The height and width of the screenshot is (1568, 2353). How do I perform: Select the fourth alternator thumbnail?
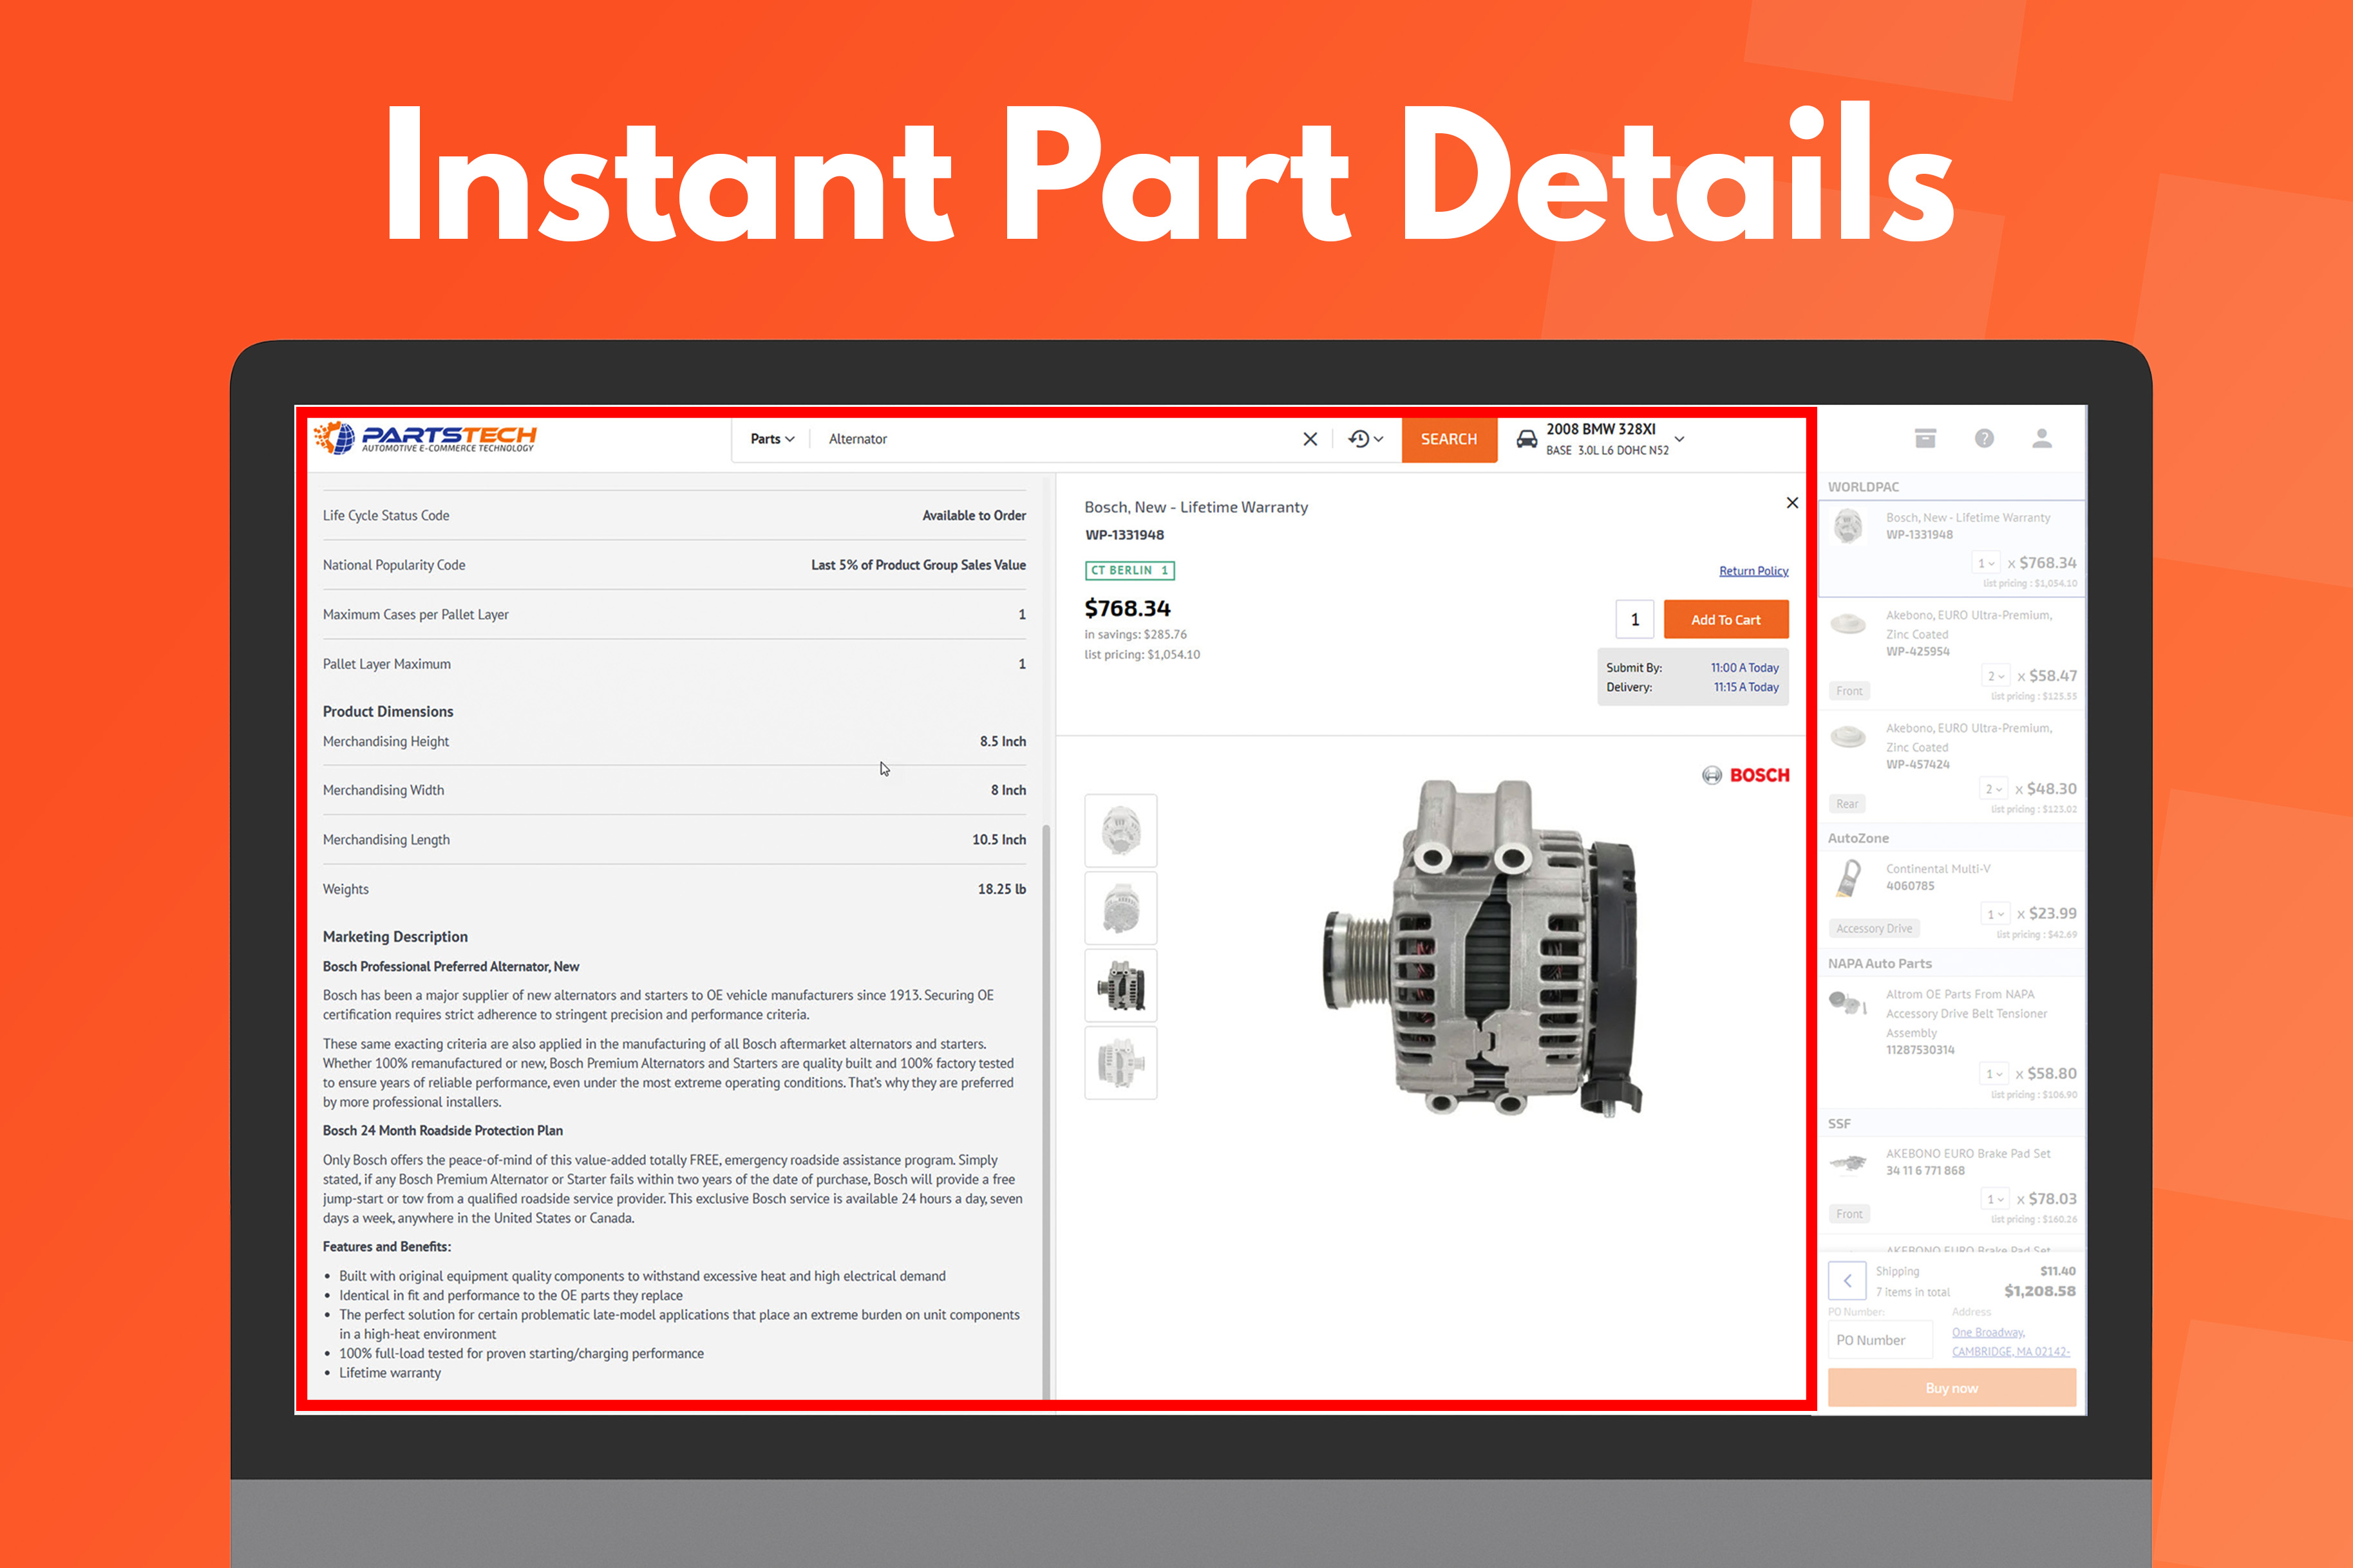(x=1120, y=1063)
